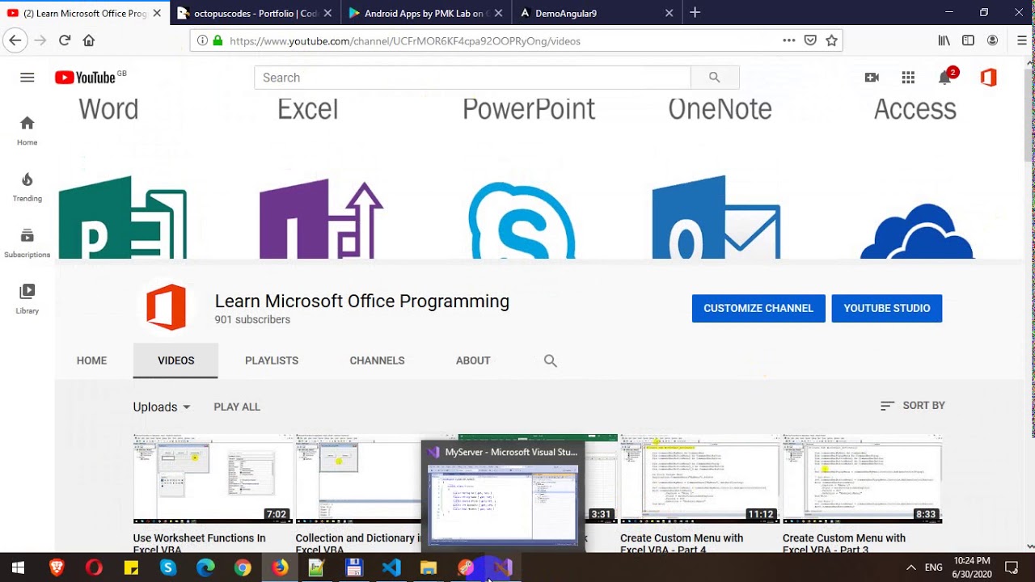Open the About tab
Image resolution: width=1035 pixels, height=582 pixels.
pos(473,361)
